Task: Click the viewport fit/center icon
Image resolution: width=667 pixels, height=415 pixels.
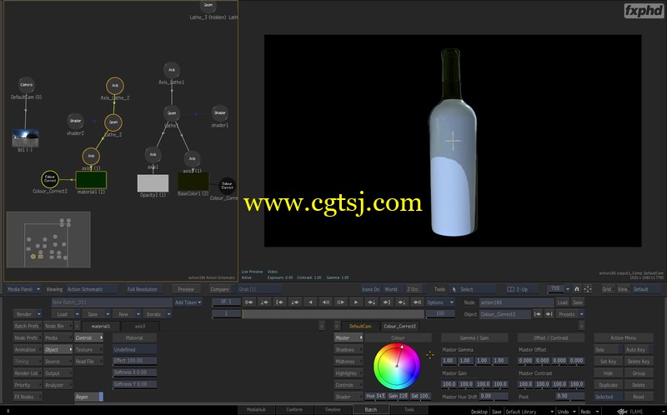Action: click(588, 289)
